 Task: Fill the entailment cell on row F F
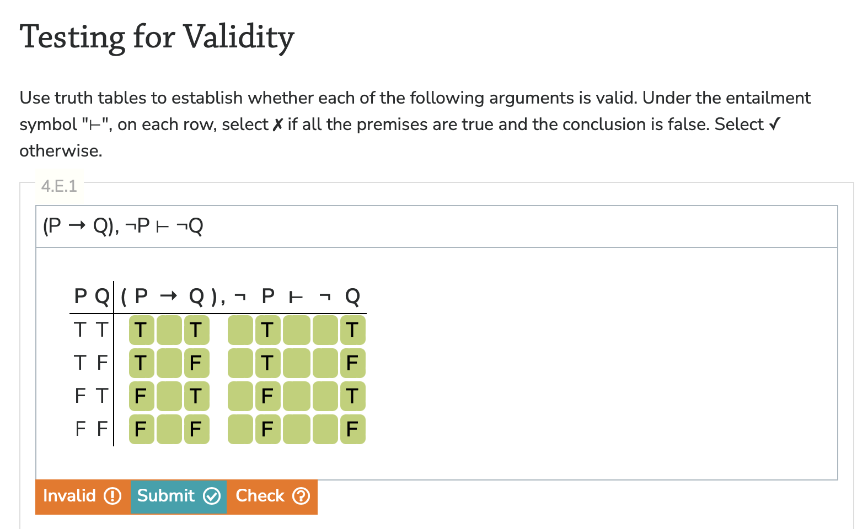click(296, 429)
